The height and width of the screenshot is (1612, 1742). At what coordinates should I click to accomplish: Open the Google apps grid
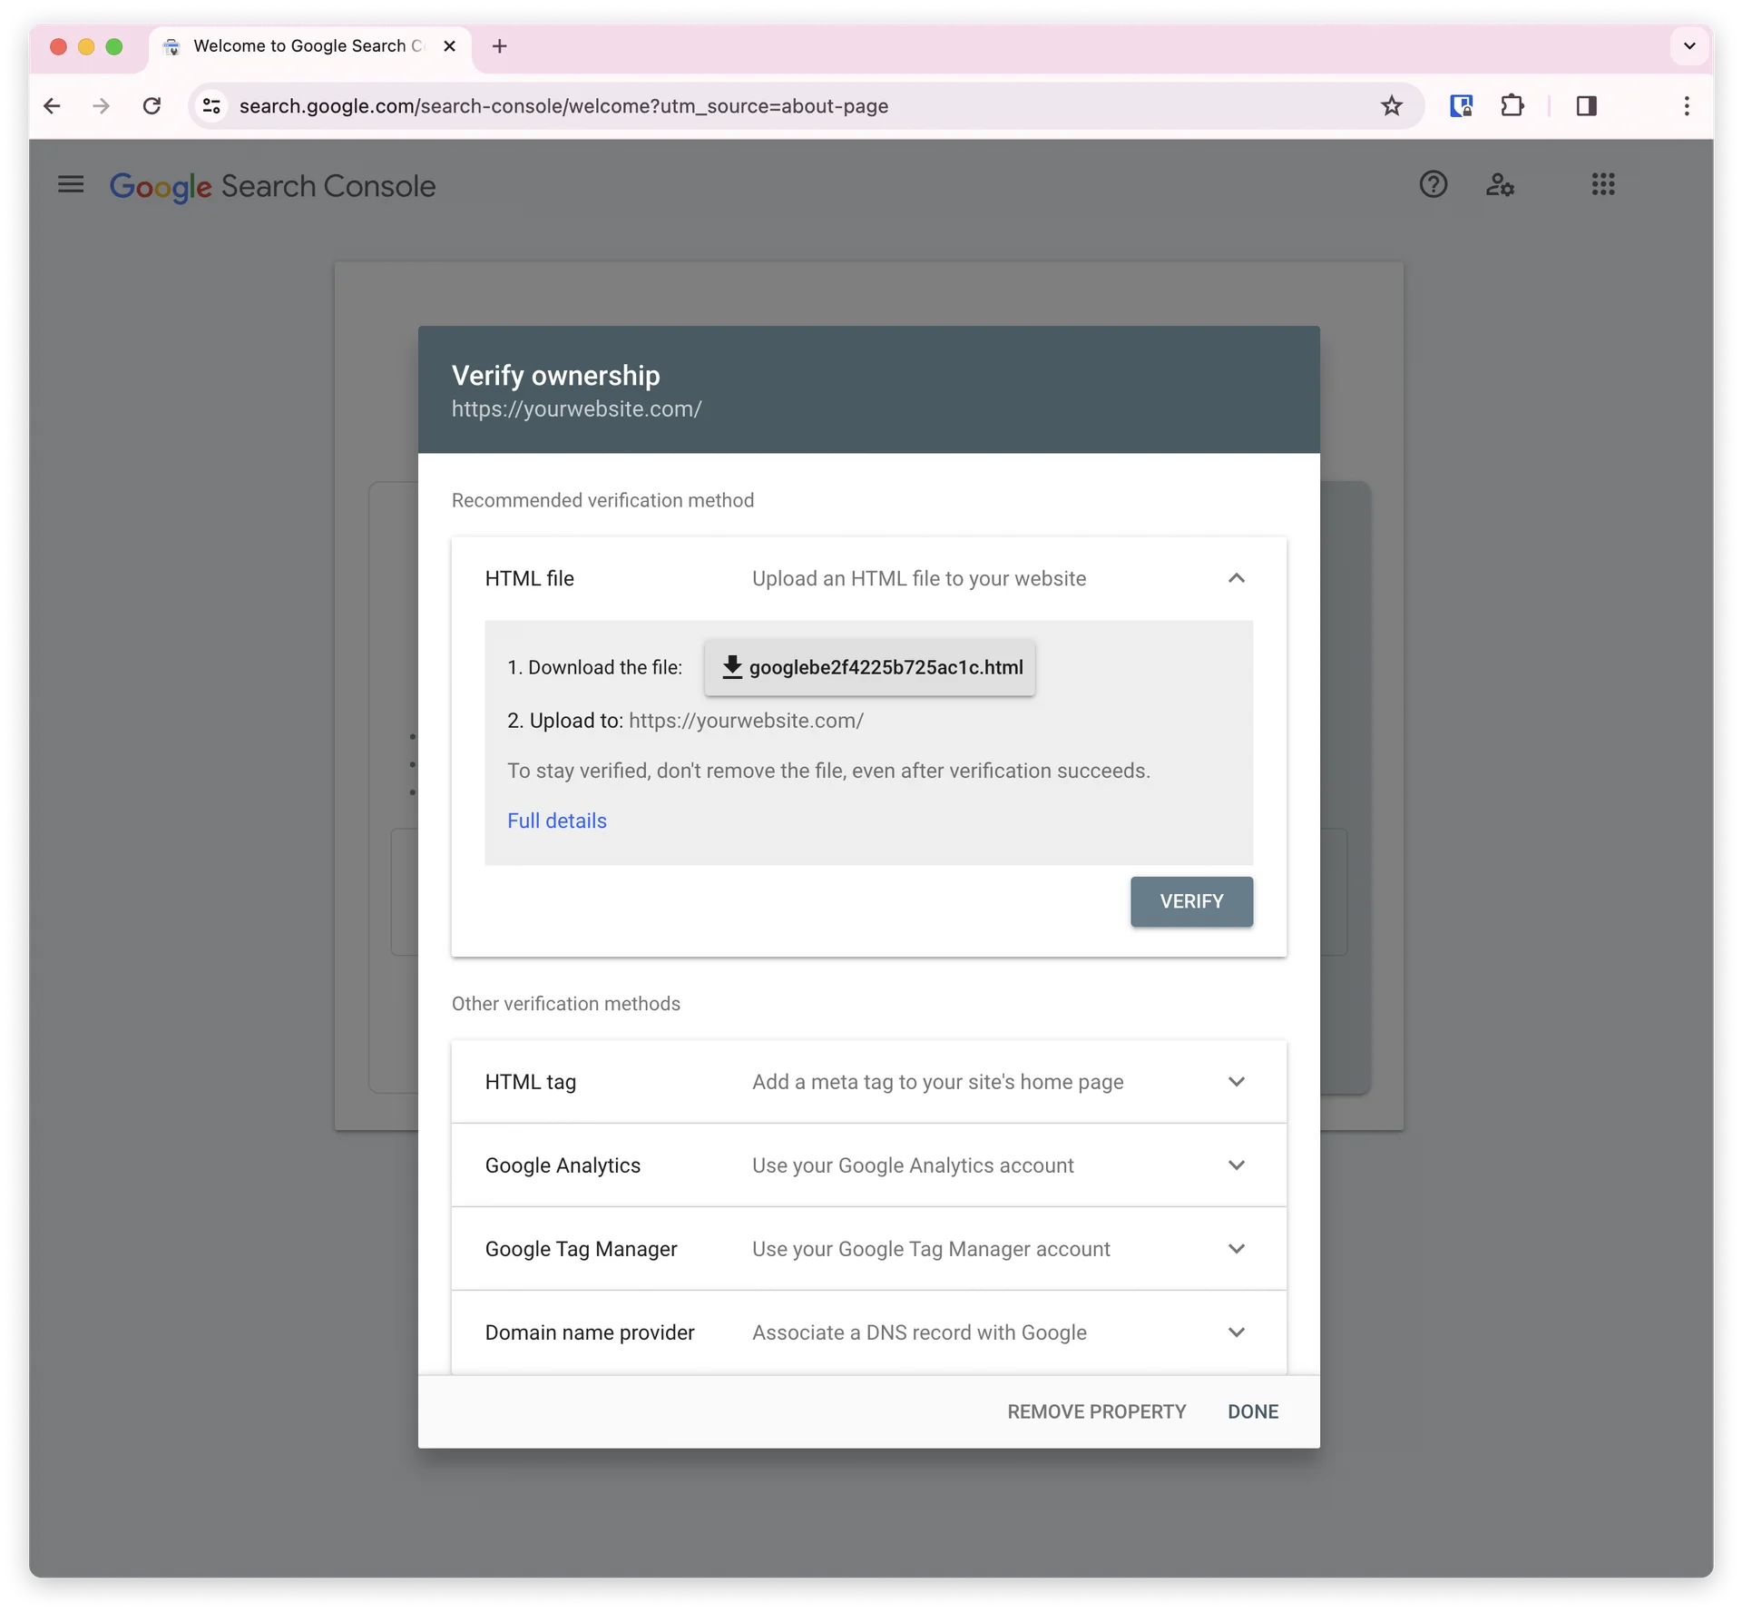coord(1602,184)
